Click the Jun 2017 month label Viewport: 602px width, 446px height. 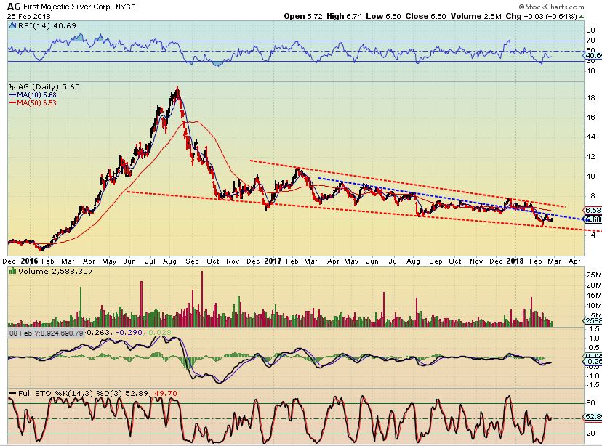coord(372,261)
